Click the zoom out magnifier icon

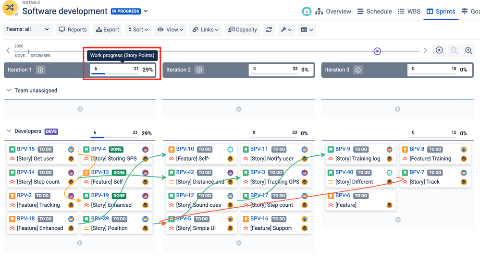tap(454, 51)
